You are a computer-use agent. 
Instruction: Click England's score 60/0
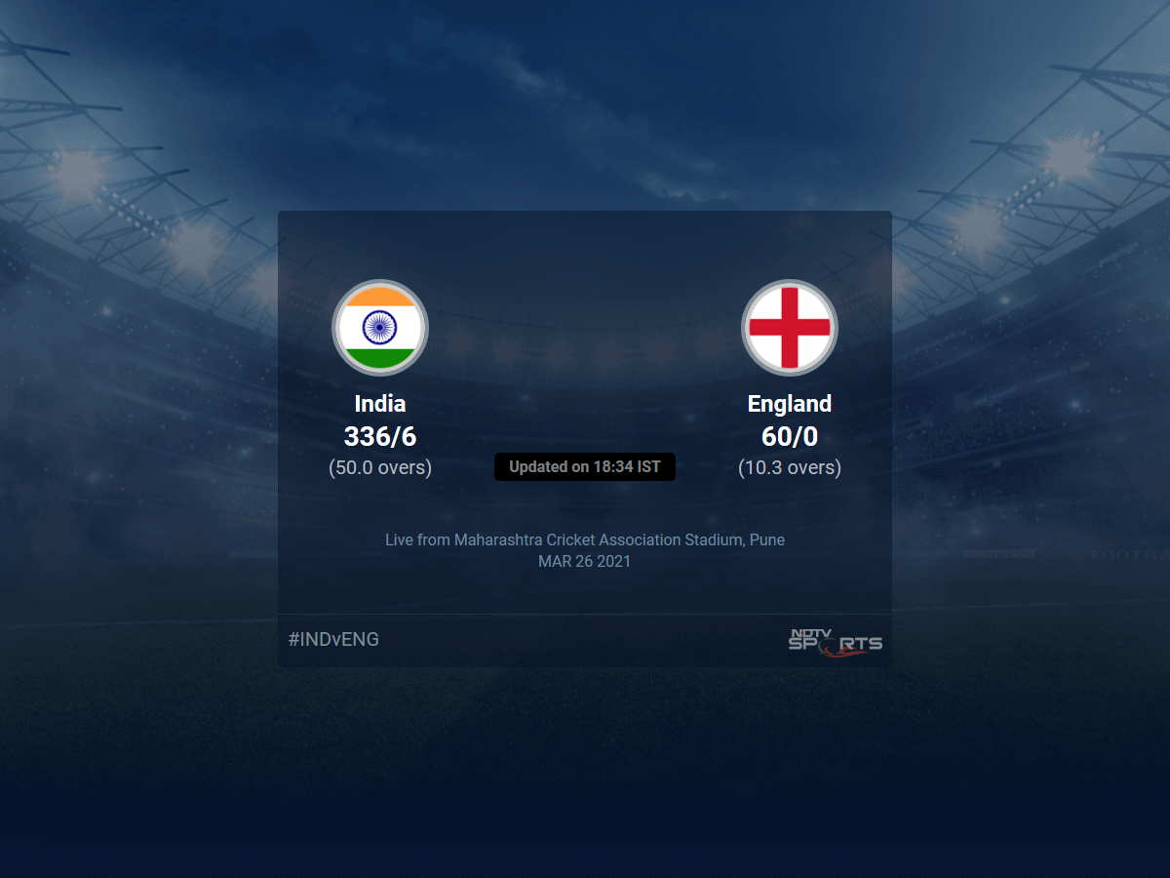[x=790, y=436]
